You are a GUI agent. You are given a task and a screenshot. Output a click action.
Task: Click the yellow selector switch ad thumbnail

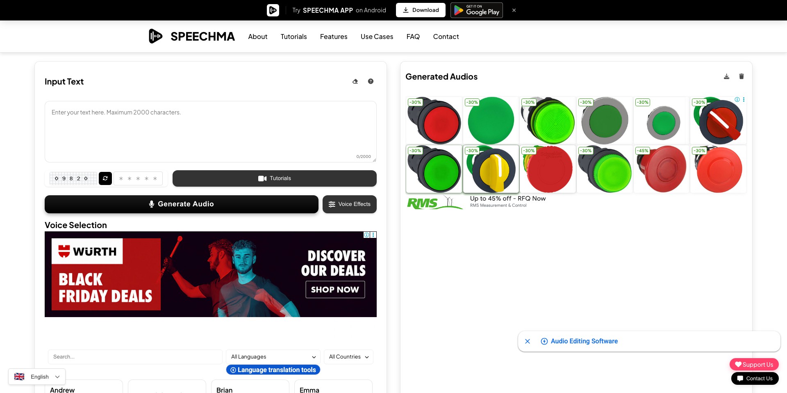(x=491, y=169)
